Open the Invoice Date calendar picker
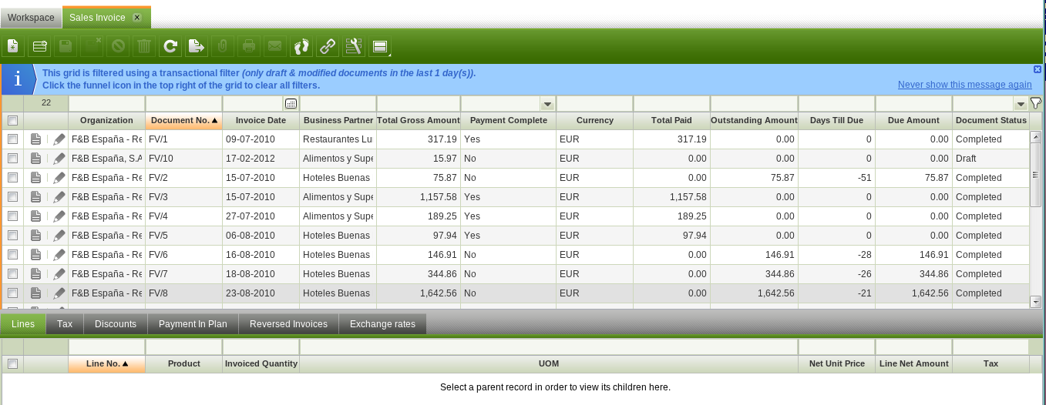 point(291,104)
